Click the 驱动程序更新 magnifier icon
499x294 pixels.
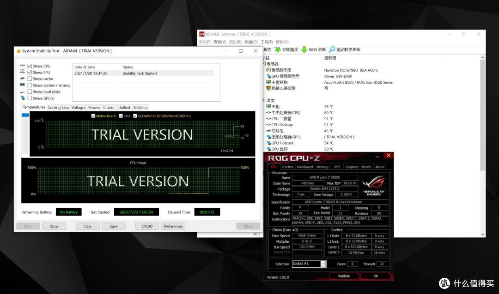point(332,49)
